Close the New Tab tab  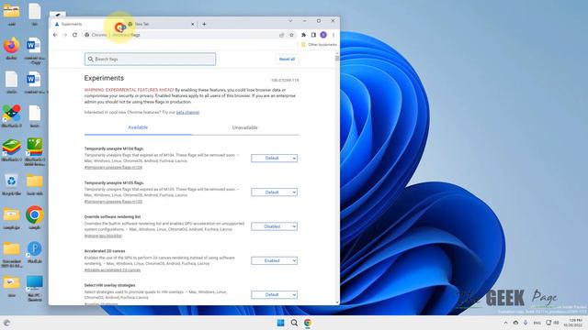pyautogui.click(x=193, y=24)
